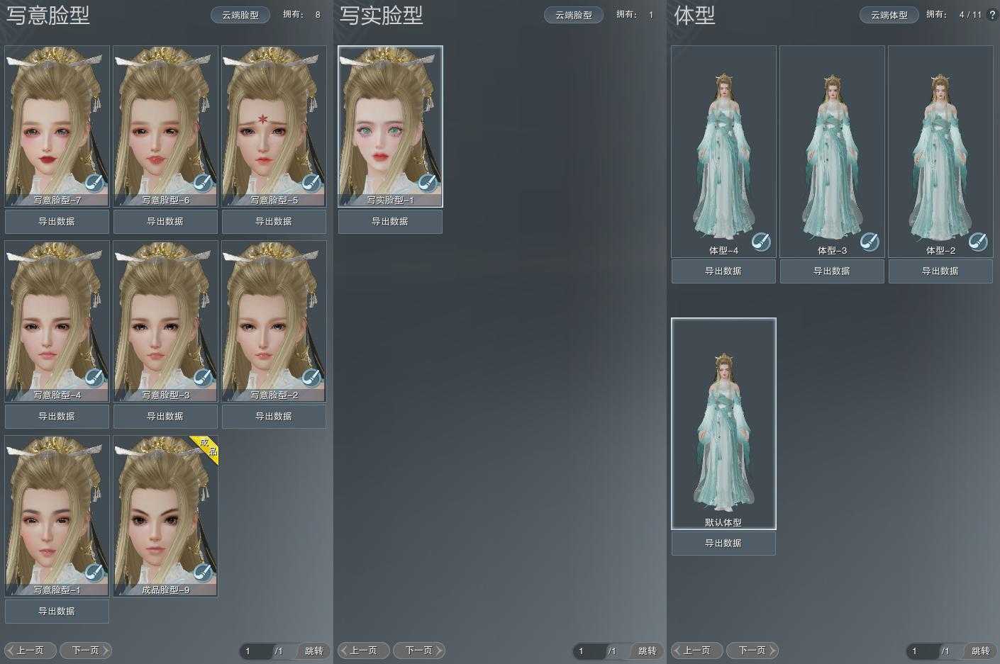
Task: Go to previous page in 写实脸型 panel
Action: [x=363, y=651]
